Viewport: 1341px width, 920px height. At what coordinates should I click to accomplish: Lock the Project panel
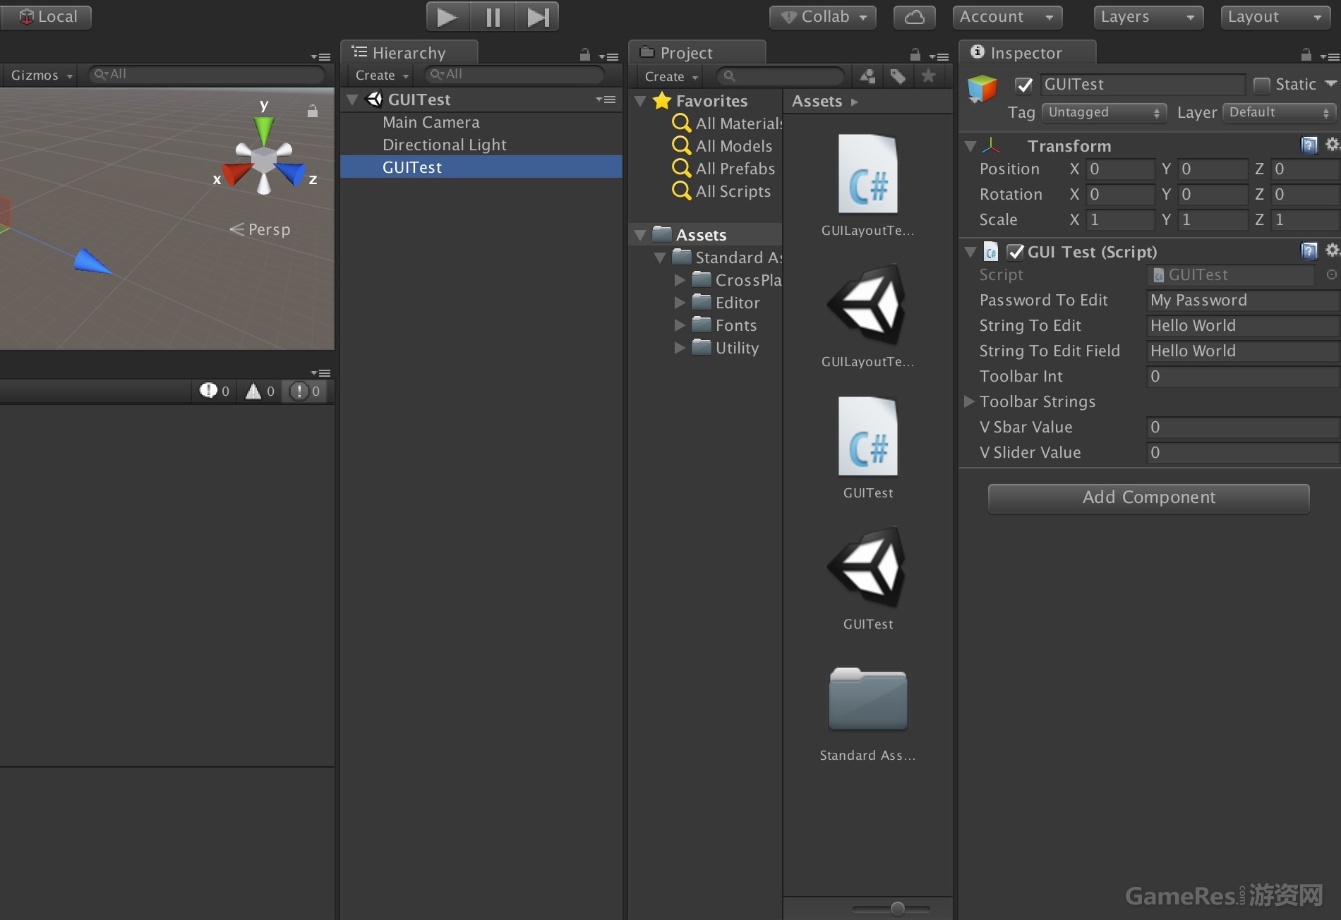[915, 54]
